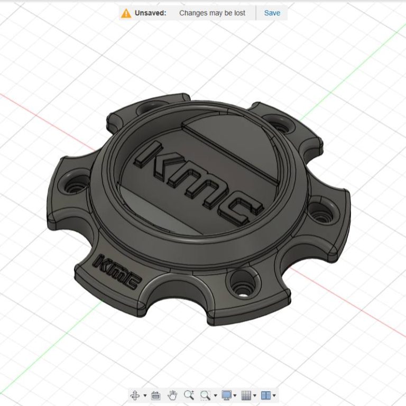Screen dimensions: 406x406
Task: Expand the Zoom Window options arrow
Action: 216,395
